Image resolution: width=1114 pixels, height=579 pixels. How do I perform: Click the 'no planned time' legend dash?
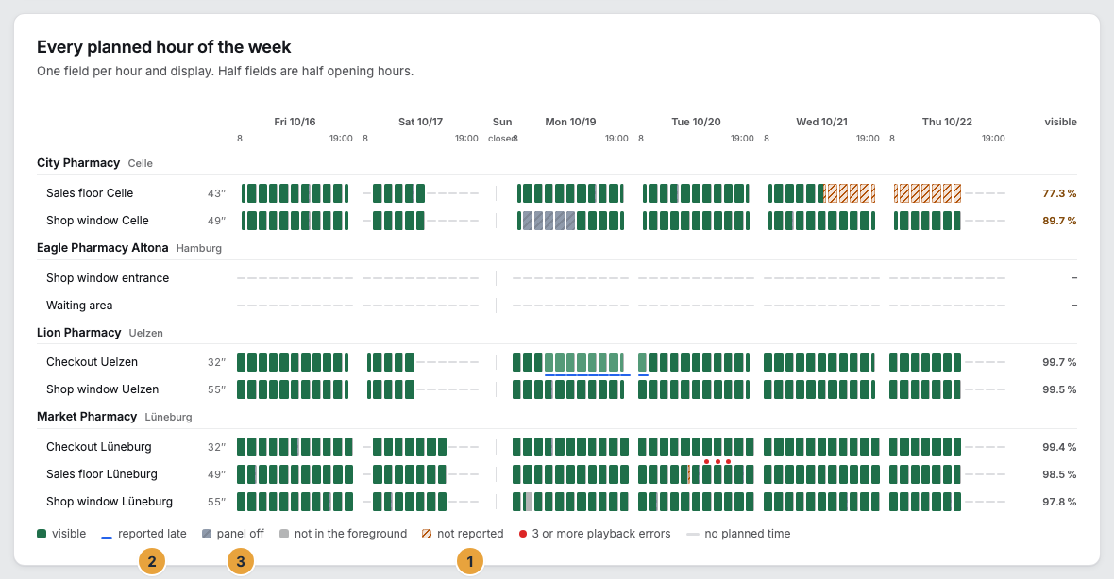(693, 535)
